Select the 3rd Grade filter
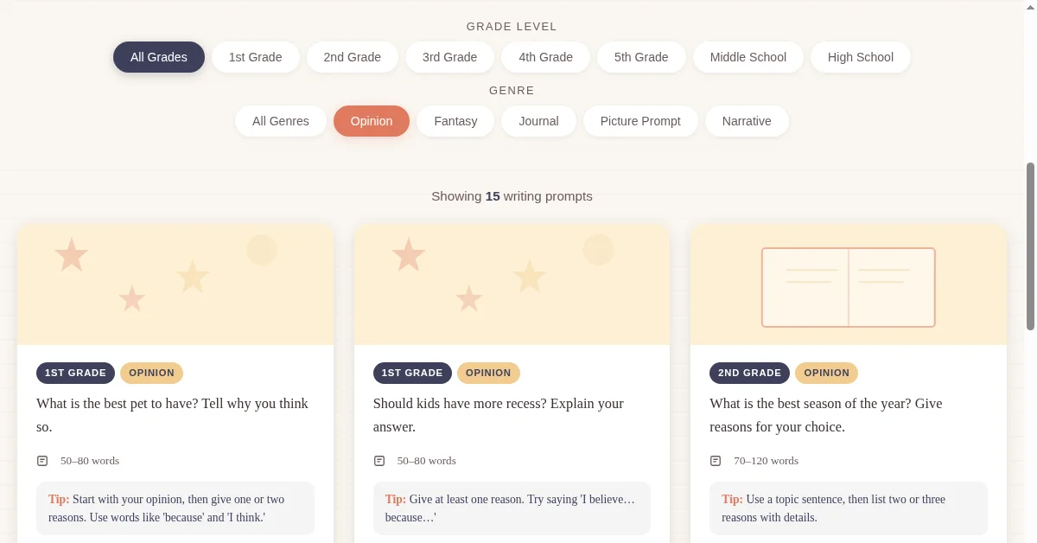1037x543 pixels. 449,57
